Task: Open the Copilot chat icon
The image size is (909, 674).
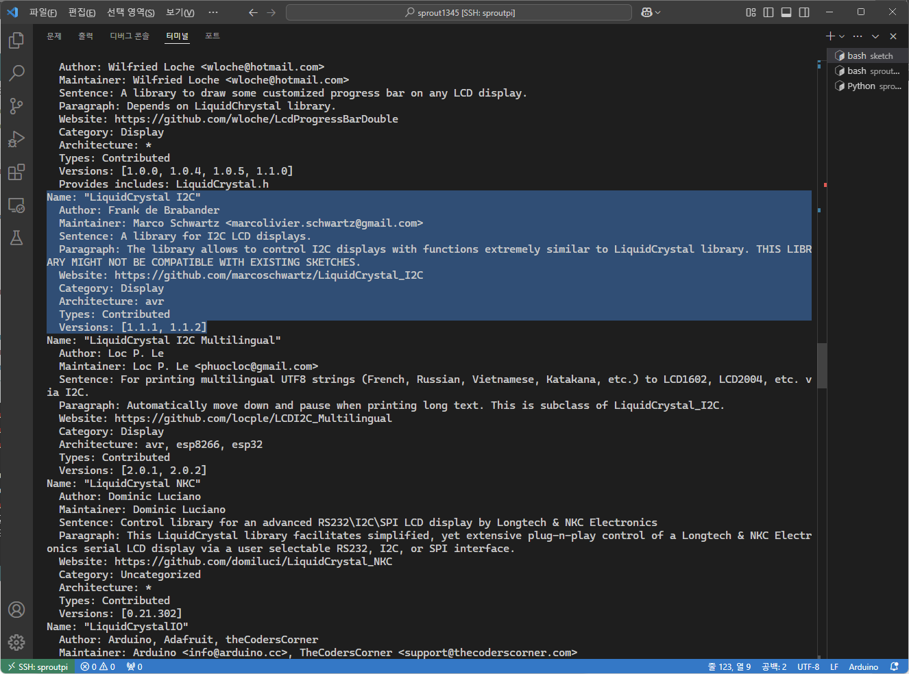Action: [646, 12]
